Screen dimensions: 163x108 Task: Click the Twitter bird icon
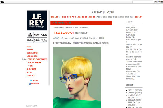pos(31,80)
